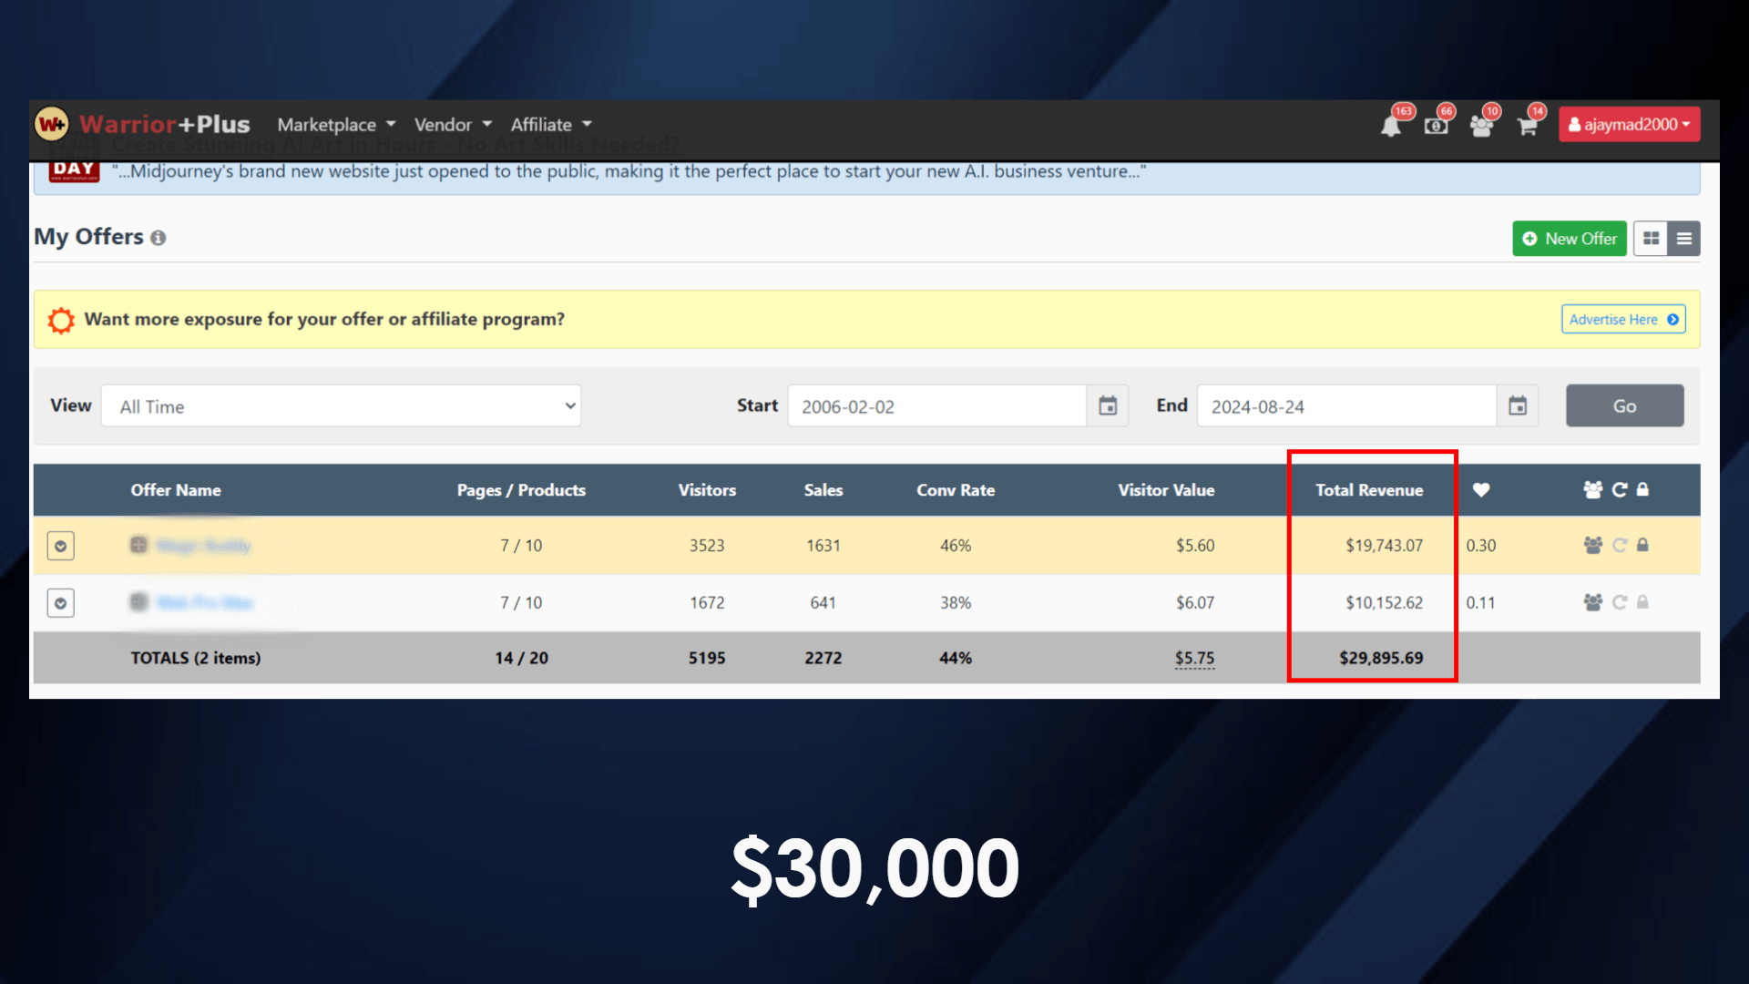Click the My Offers info icon
The width and height of the screenshot is (1749, 984).
pyautogui.click(x=159, y=238)
